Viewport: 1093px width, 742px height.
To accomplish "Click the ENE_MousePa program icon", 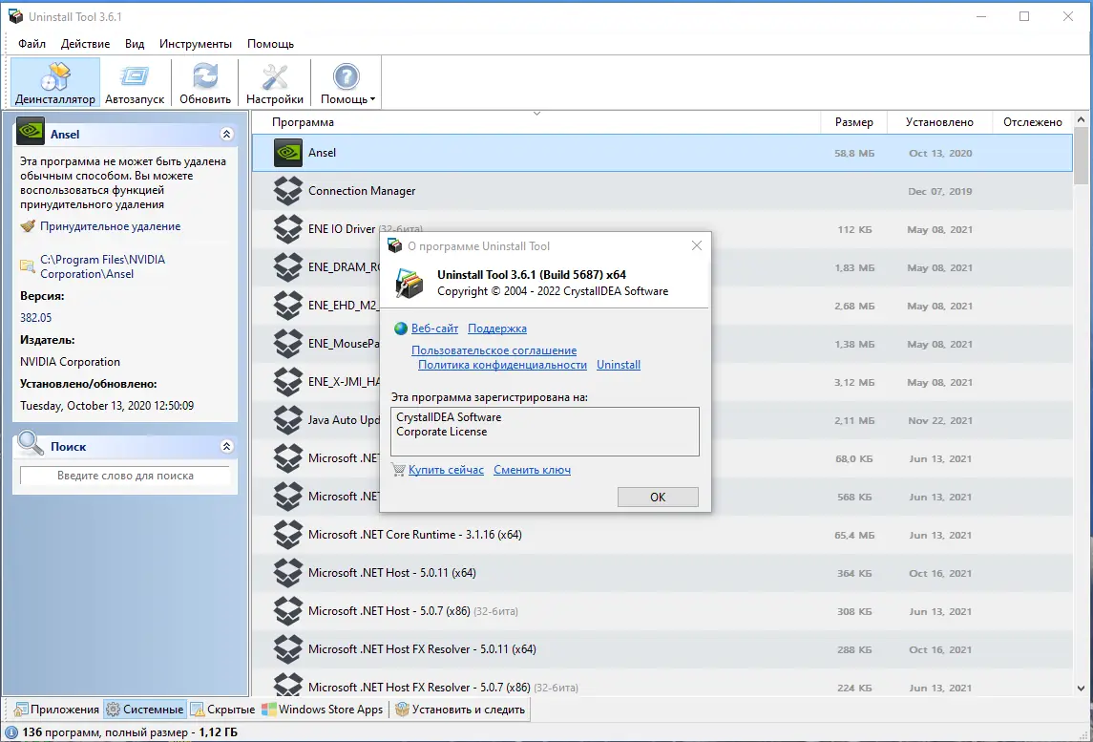I will [x=288, y=344].
